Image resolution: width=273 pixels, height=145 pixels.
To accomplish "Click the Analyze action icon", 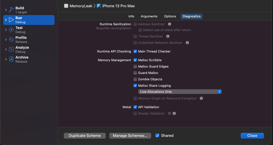I will click(x=11, y=49).
